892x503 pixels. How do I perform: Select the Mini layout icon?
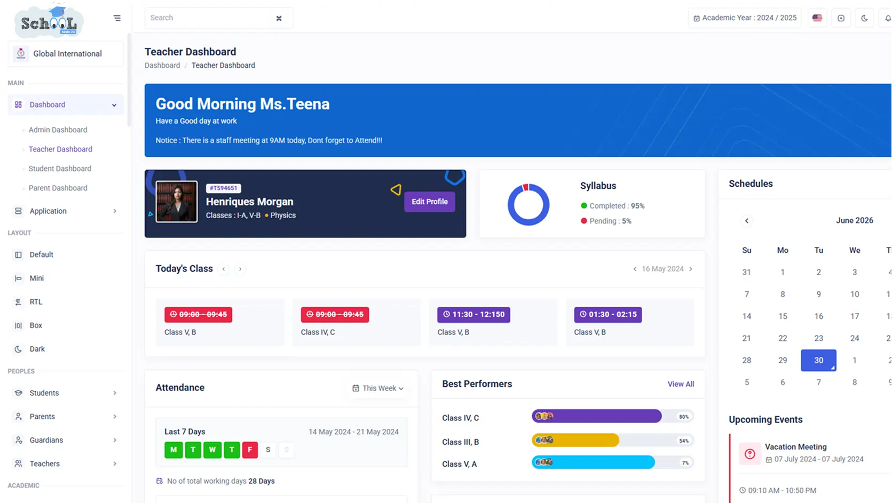pyautogui.click(x=18, y=278)
